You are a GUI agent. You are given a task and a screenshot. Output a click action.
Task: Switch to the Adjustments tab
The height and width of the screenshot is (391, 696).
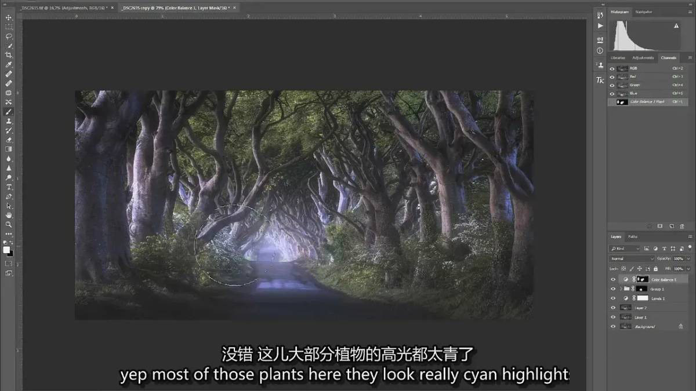pos(643,57)
